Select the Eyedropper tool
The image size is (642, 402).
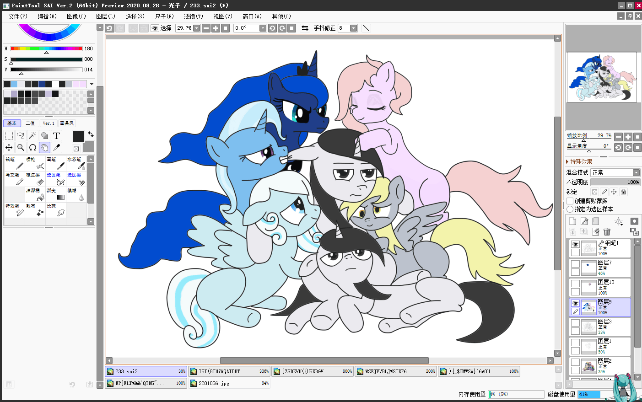pos(57,147)
